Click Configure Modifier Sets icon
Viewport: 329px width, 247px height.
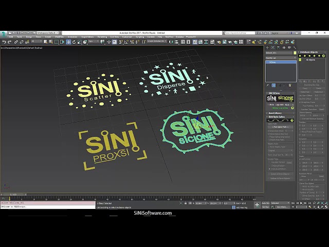tap(290, 85)
